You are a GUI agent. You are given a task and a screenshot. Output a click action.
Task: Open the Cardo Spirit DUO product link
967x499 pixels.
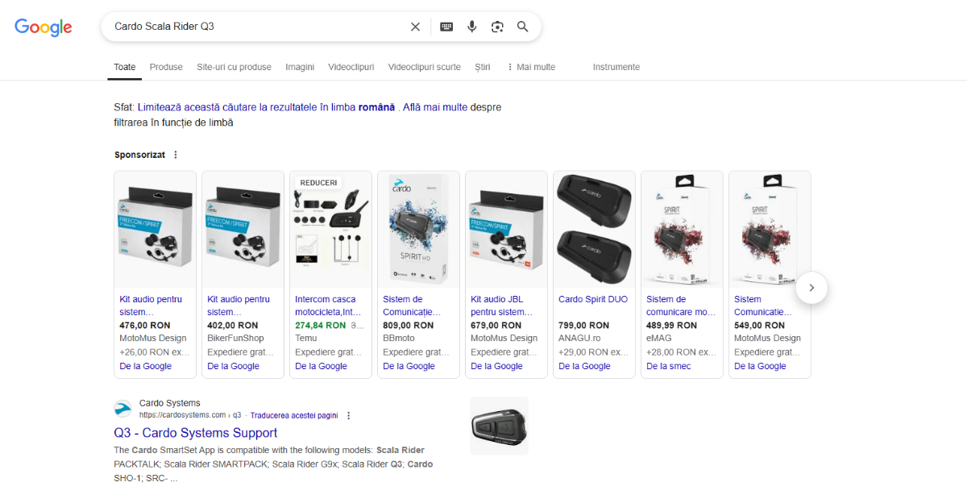coord(593,299)
